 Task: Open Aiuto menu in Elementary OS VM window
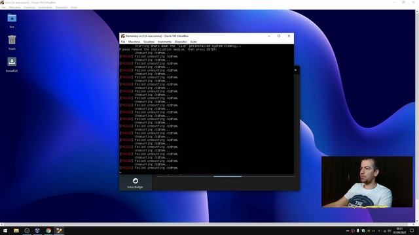pos(193,42)
